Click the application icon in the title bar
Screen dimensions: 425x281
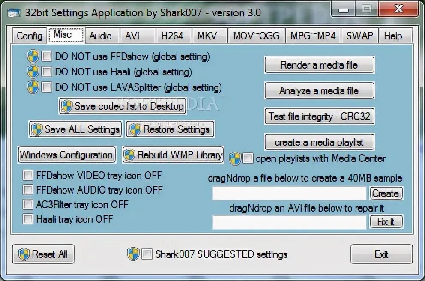pos(14,13)
